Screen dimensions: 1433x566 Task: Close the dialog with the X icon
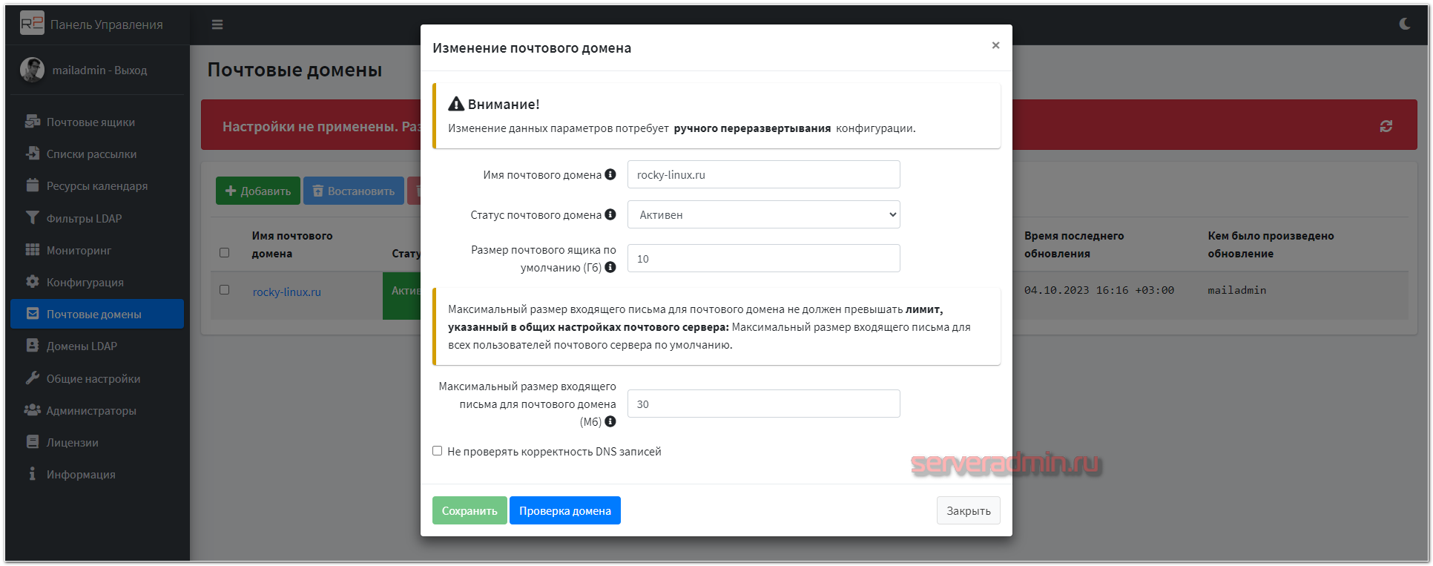point(995,45)
